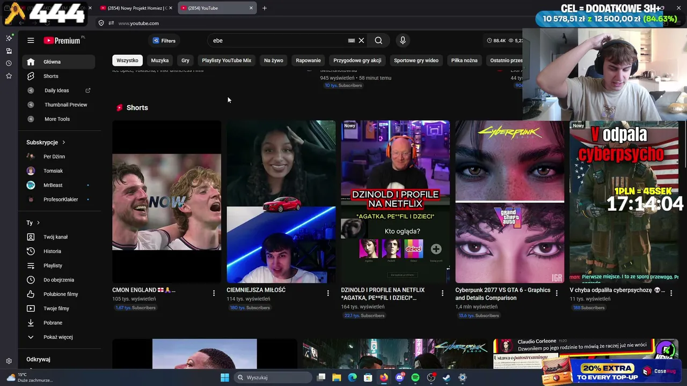Image resolution: width=687 pixels, height=386 pixels.
Task: Open vidIQ Daily Ideas link
Action: coord(59,91)
